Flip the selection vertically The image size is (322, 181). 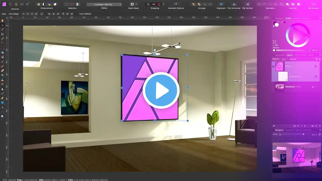click(247, 4)
